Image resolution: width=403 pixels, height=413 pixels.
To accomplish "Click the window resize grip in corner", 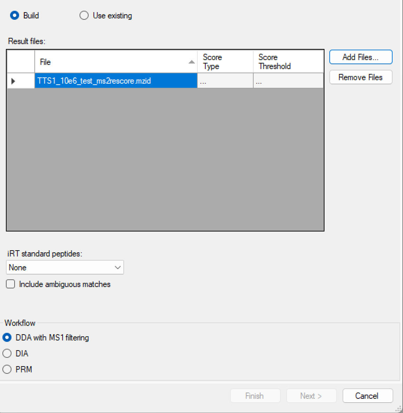I will point(399,409).
